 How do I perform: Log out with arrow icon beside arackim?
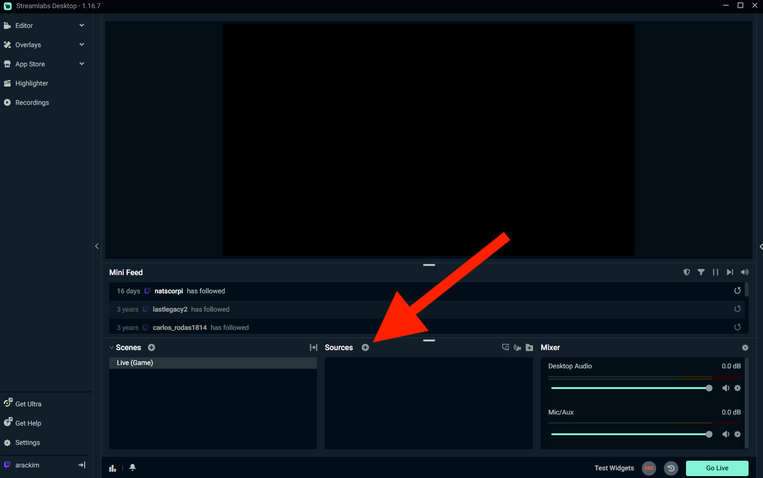click(82, 465)
